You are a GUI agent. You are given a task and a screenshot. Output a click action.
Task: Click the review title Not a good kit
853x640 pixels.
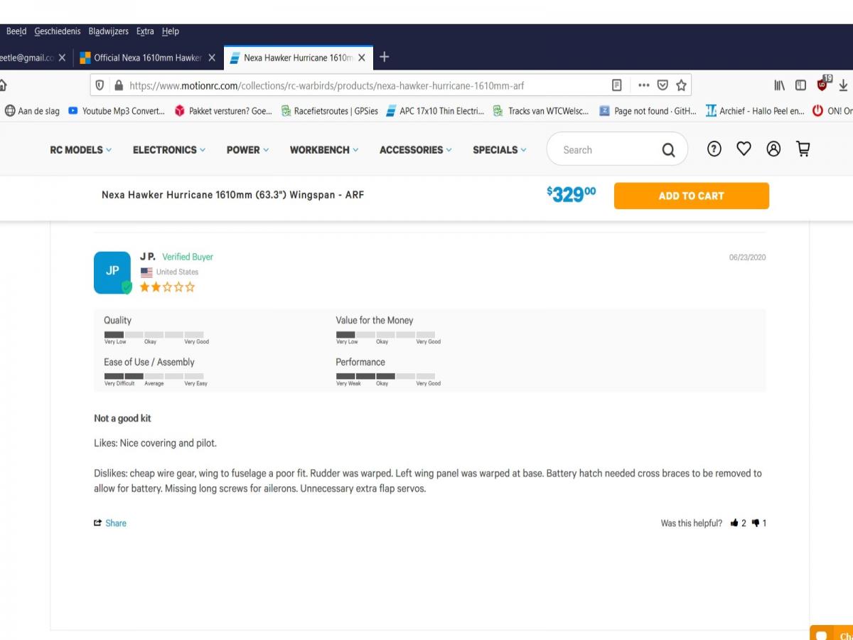pyautogui.click(x=122, y=418)
